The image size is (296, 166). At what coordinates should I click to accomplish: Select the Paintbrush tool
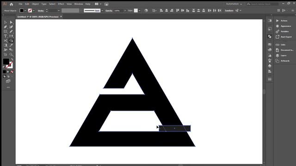[x=11, y=31]
